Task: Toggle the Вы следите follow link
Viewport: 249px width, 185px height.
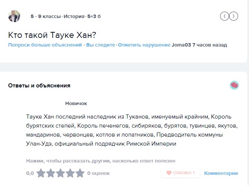Action: click(x=101, y=45)
